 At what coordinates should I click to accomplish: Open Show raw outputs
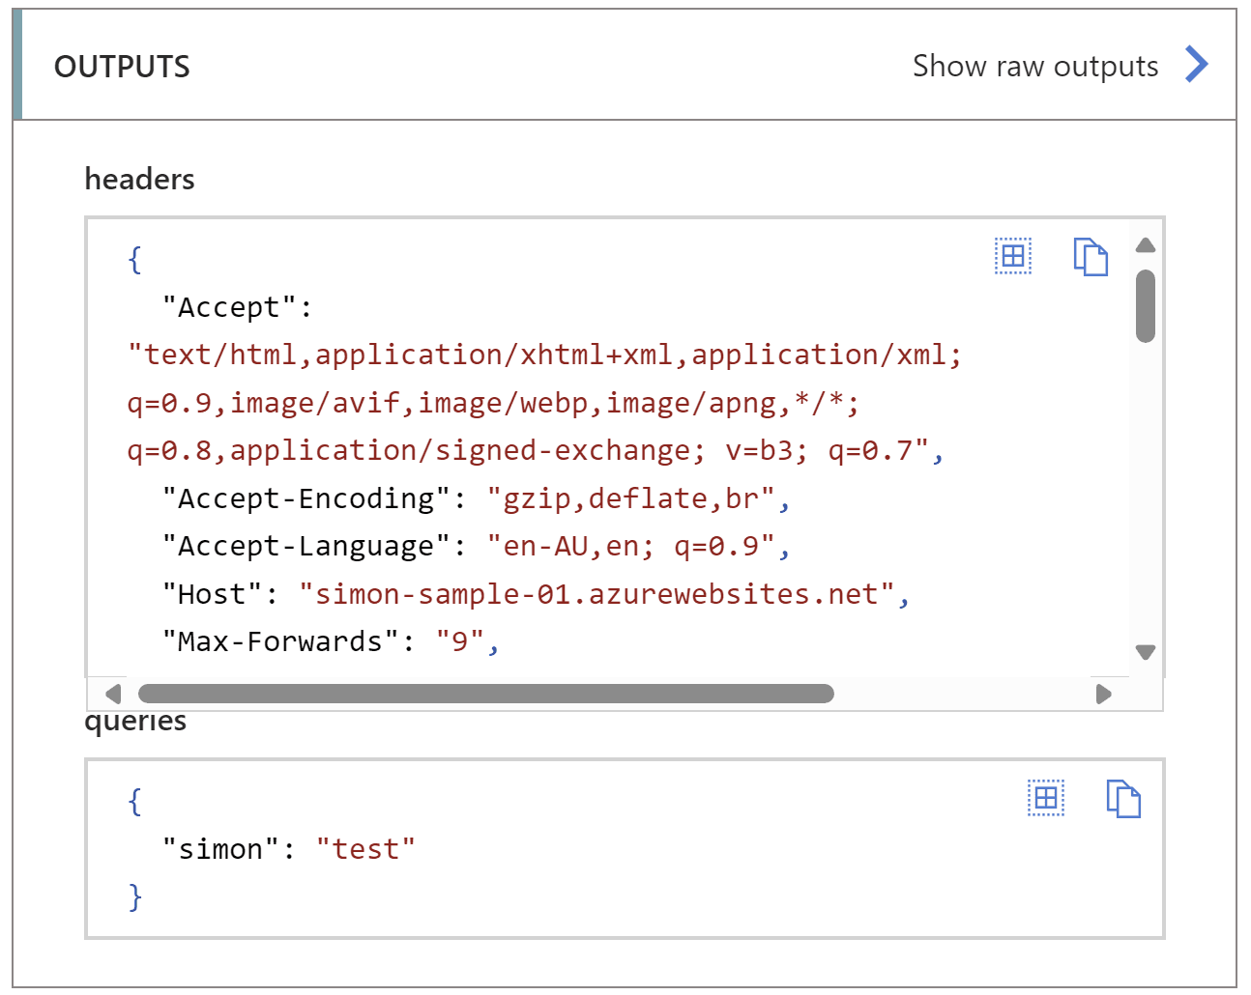(1034, 65)
